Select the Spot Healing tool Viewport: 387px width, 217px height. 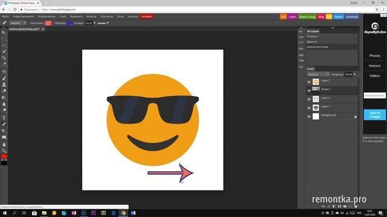coord(4,72)
